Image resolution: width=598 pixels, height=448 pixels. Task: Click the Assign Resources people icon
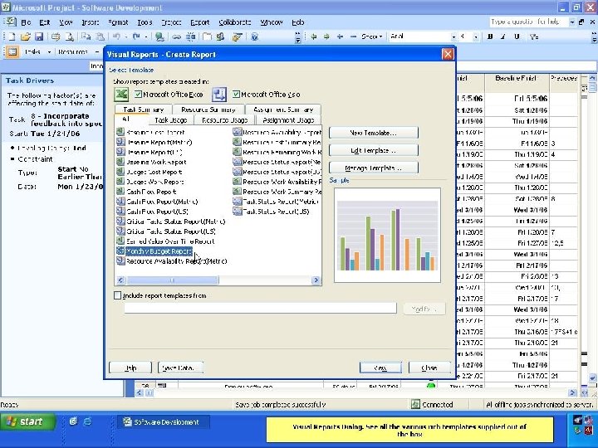(220, 37)
